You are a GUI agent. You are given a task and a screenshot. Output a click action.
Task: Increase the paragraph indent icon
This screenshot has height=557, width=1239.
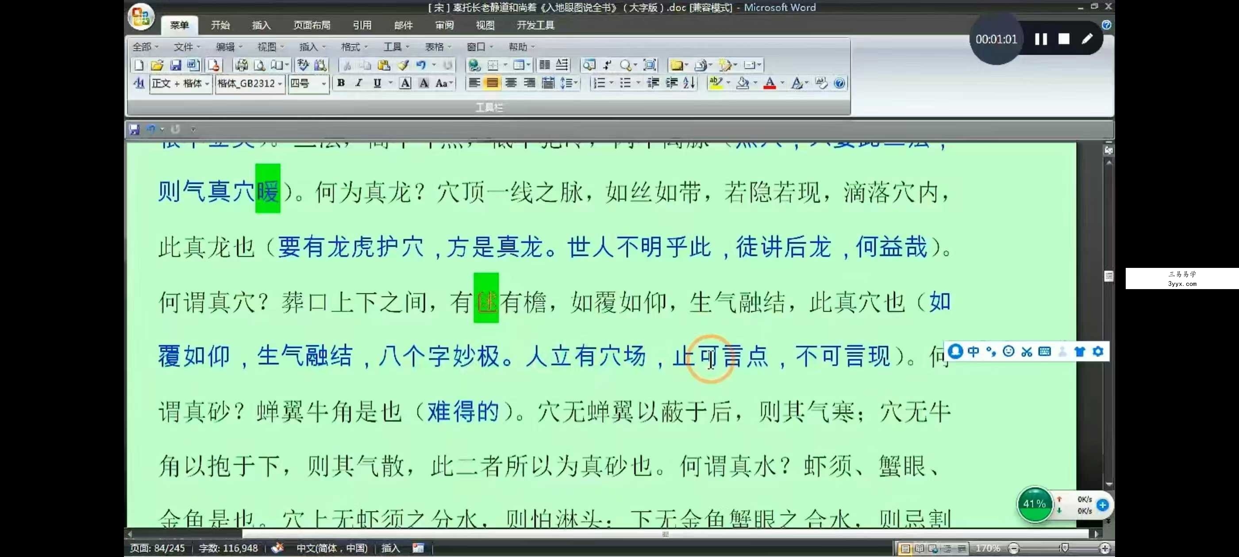tap(671, 83)
